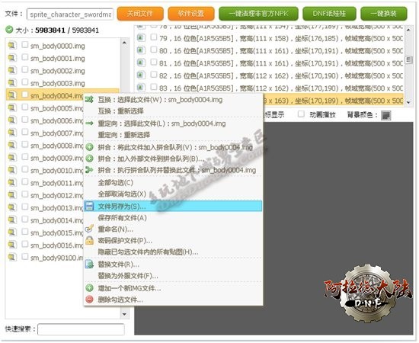Screen dimensions: 419x343
Task: Open the green 一键换装 button
Action: pyautogui.click(x=384, y=14)
